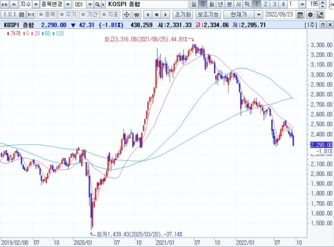
Task: Increase bar count with up stepper
Action: 323,2
